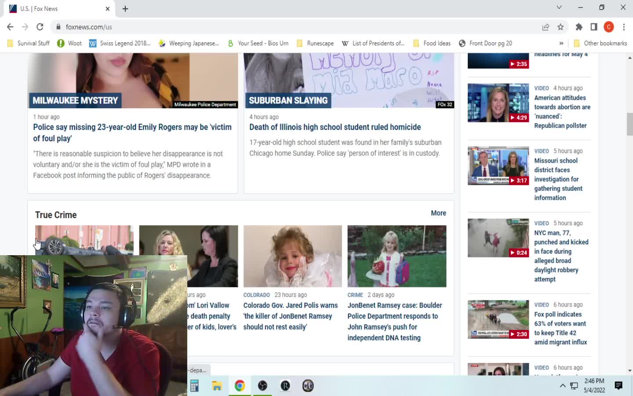
Task: Open Your Seed - Bios Urn bookmark
Action: coord(258,43)
